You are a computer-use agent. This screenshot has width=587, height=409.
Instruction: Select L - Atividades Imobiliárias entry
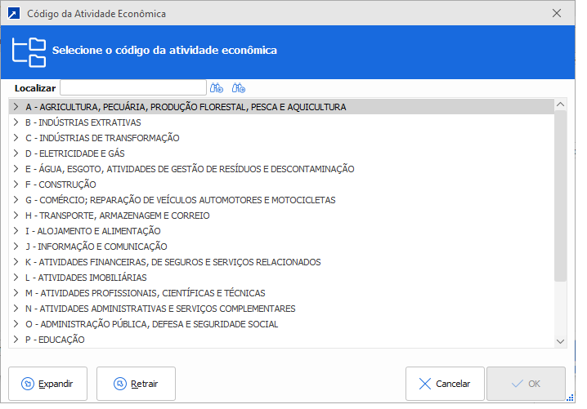coord(86,278)
